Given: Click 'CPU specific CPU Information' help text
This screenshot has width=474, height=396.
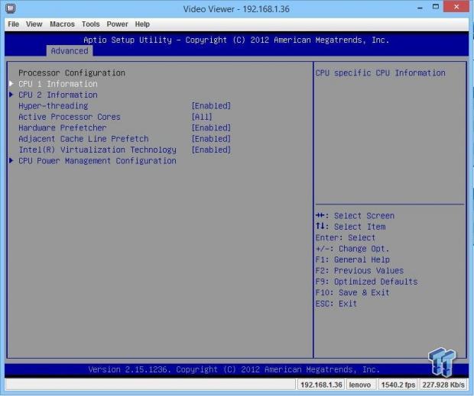Looking at the screenshot, I should 380,73.
